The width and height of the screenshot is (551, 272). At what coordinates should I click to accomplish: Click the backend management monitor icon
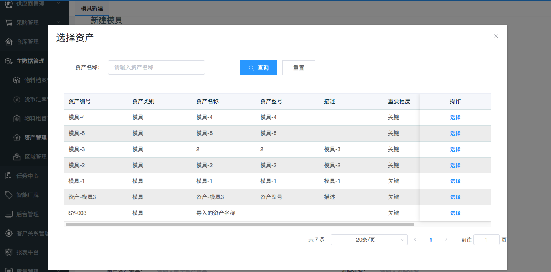pyautogui.click(x=8, y=214)
